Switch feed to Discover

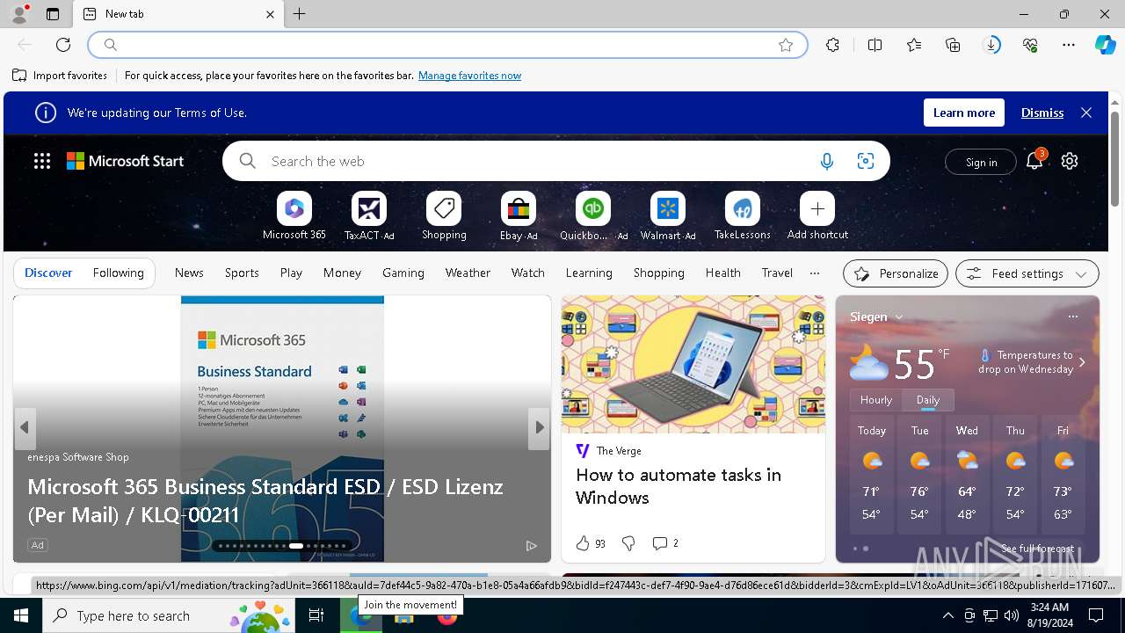48,273
